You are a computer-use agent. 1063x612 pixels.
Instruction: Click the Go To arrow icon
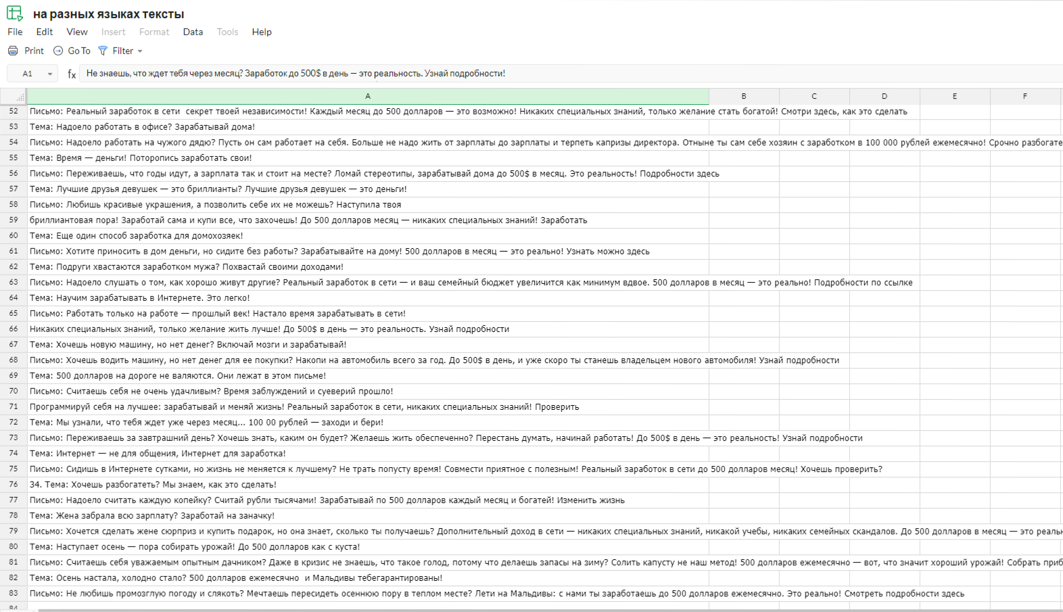tap(58, 51)
